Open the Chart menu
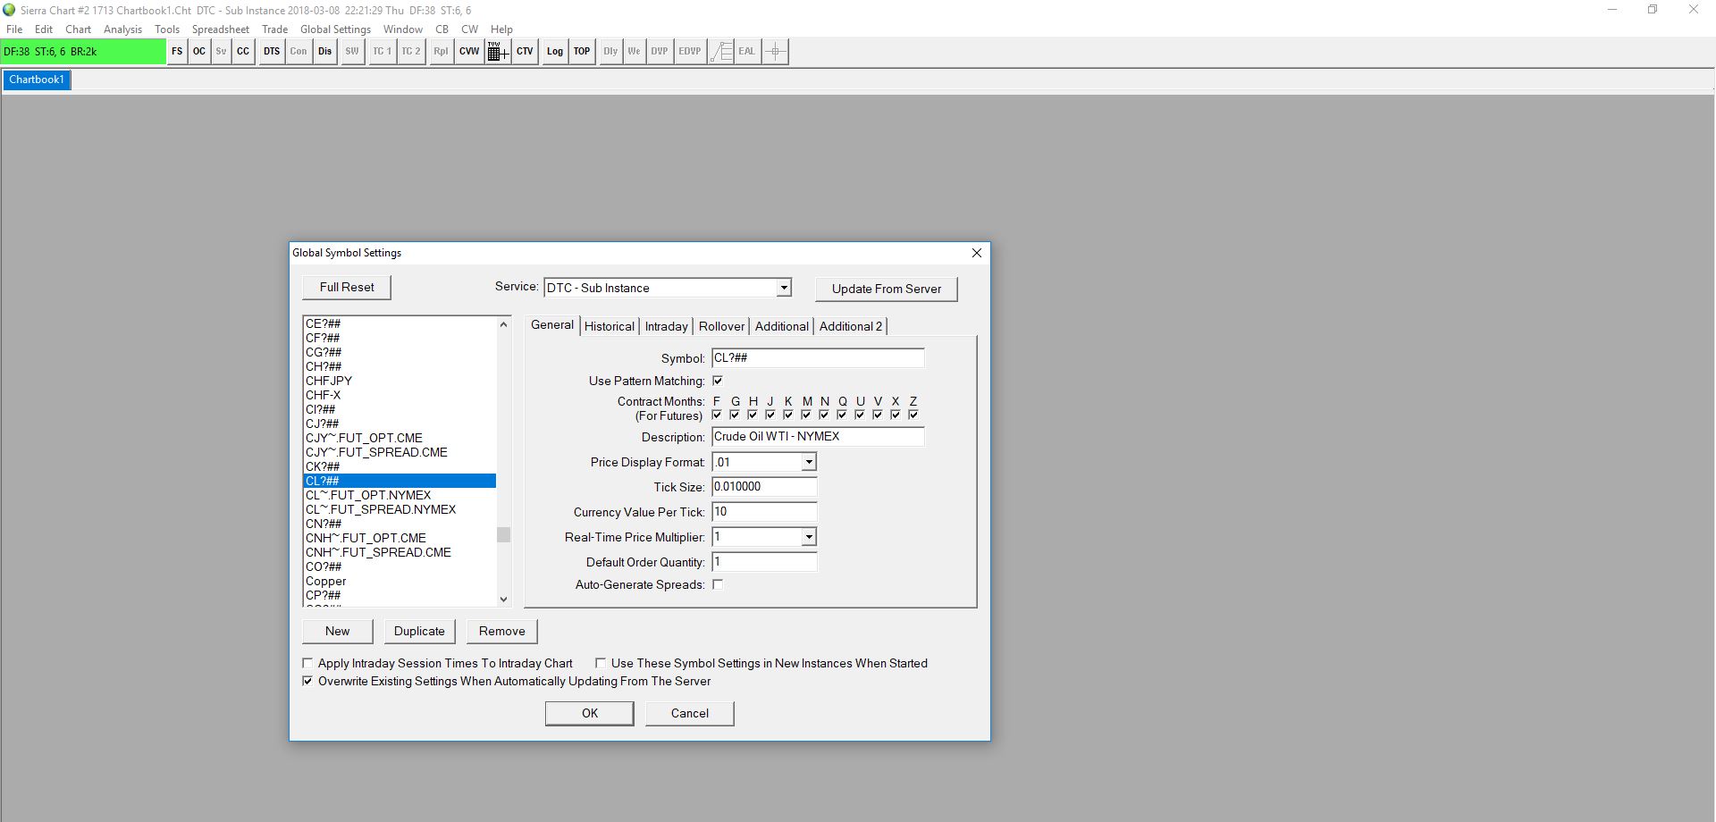This screenshot has width=1716, height=822. [x=78, y=29]
